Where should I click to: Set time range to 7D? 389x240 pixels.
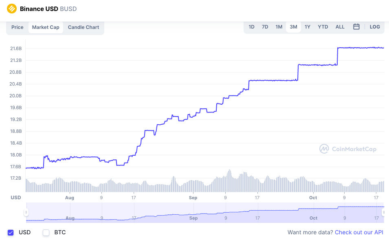tap(265, 27)
